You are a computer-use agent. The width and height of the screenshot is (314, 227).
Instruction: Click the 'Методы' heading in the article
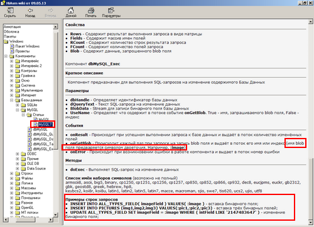[x=73, y=161]
